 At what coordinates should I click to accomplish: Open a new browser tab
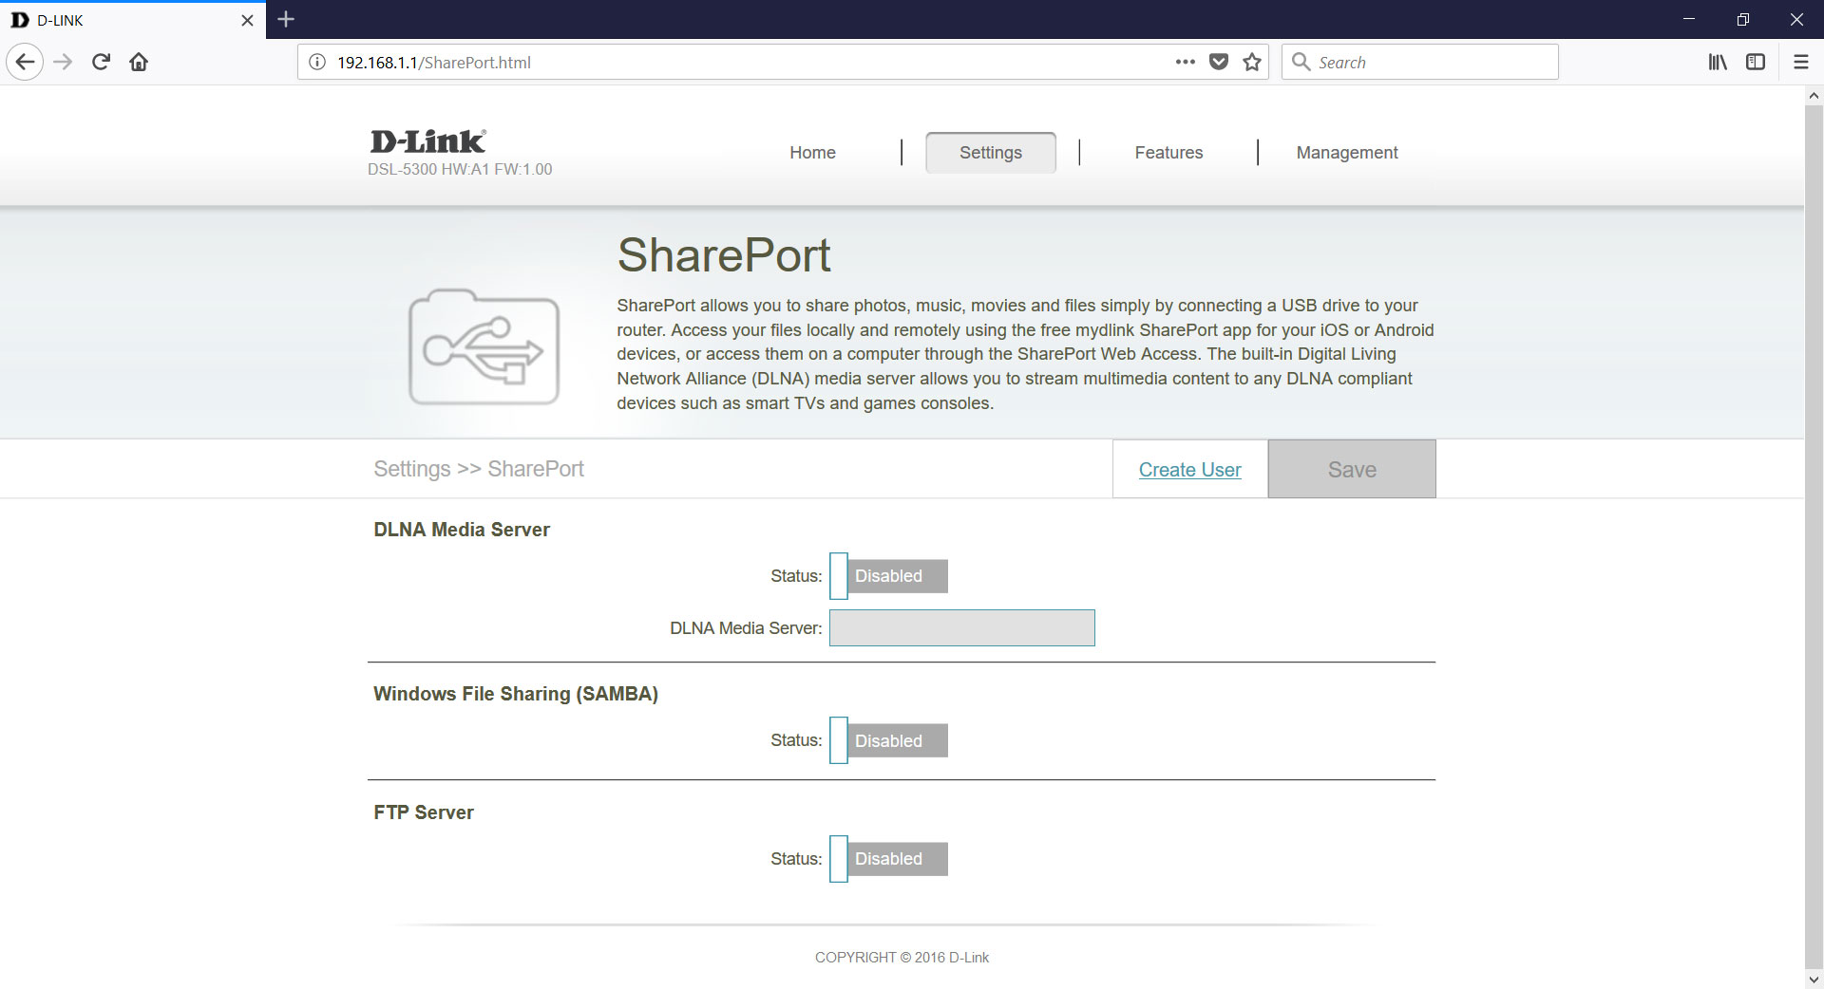click(x=286, y=19)
